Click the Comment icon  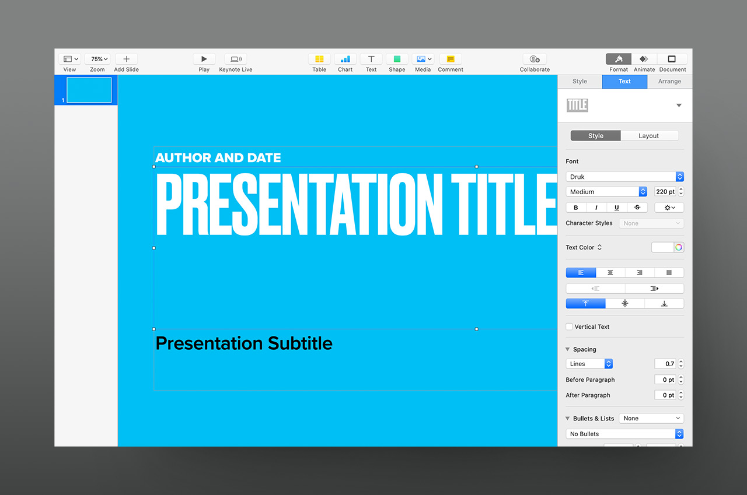(450, 59)
